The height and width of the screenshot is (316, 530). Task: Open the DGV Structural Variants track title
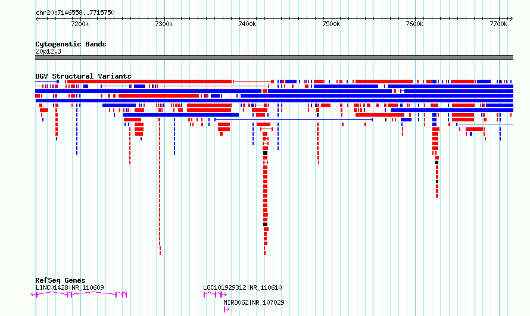(x=83, y=76)
